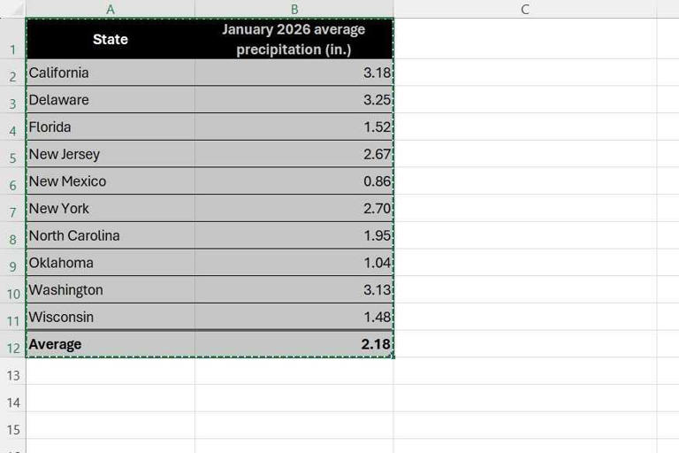Viewport: 679px width, 453px height.
Task: Select New Jersey's value 2.67
Action: click(x=294, y=154)
